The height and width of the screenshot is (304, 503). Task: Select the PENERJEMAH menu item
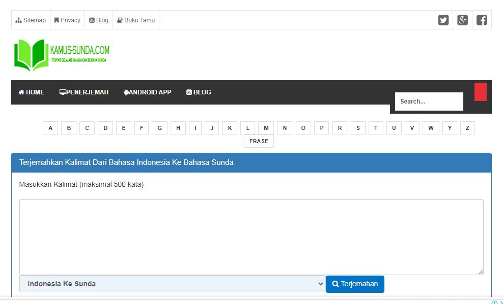[83, 92]
